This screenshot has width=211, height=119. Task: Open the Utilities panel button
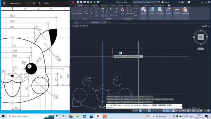point(177,11)
